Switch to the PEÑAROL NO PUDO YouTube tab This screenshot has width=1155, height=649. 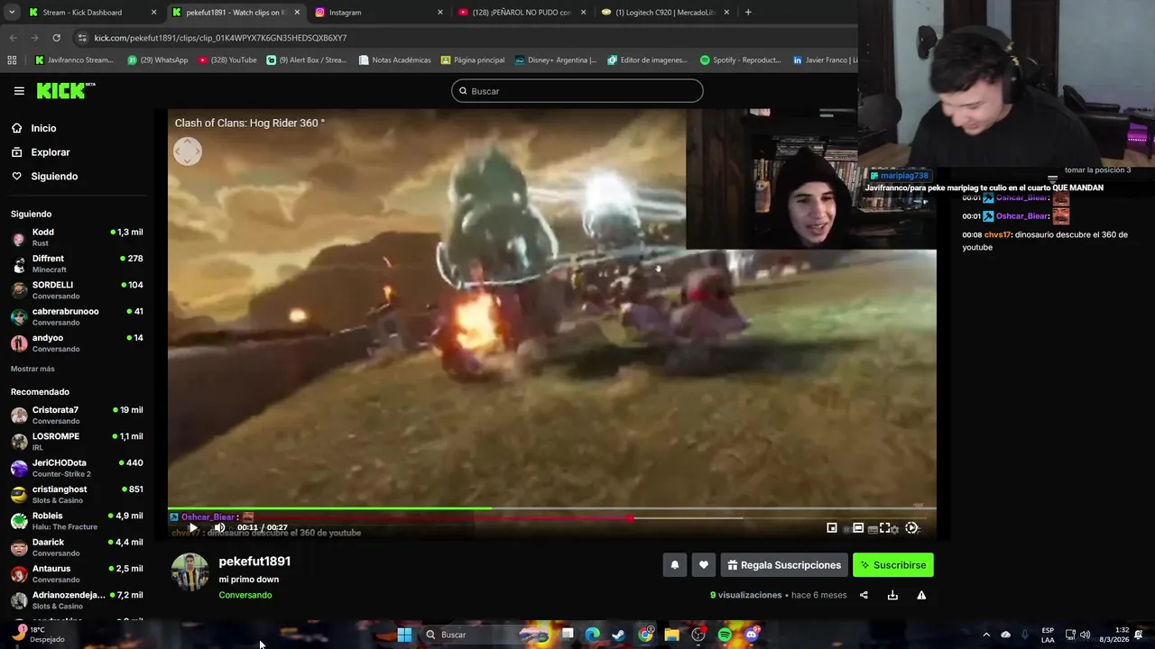pos(522,13)
